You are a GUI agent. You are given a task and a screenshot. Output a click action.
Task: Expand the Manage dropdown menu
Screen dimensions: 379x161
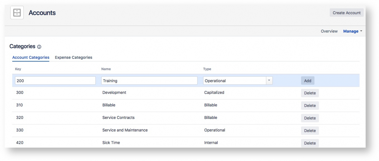[x=352, y=31]
